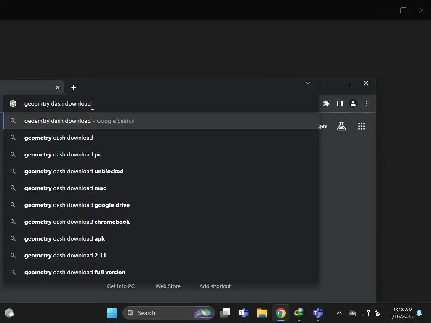
Task: Switch to Chrome taskbar icon
Action: pos(280,313)
